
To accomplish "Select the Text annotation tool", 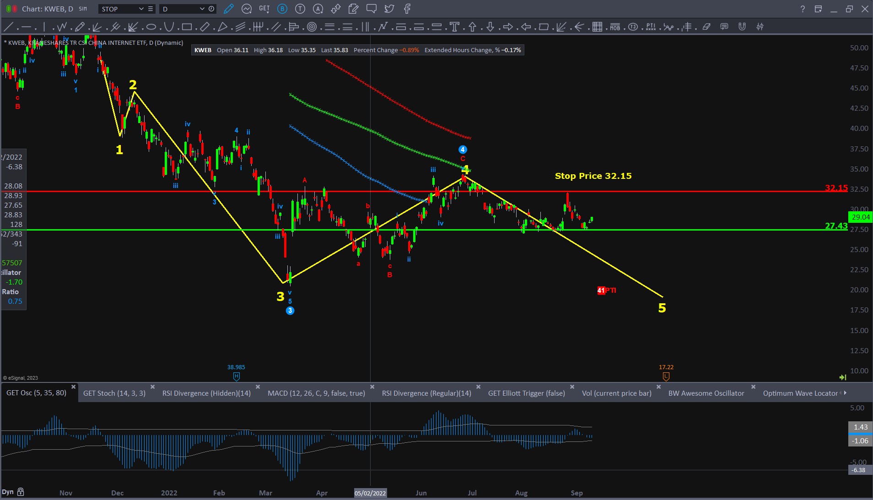I will click(x=454, y=27).
